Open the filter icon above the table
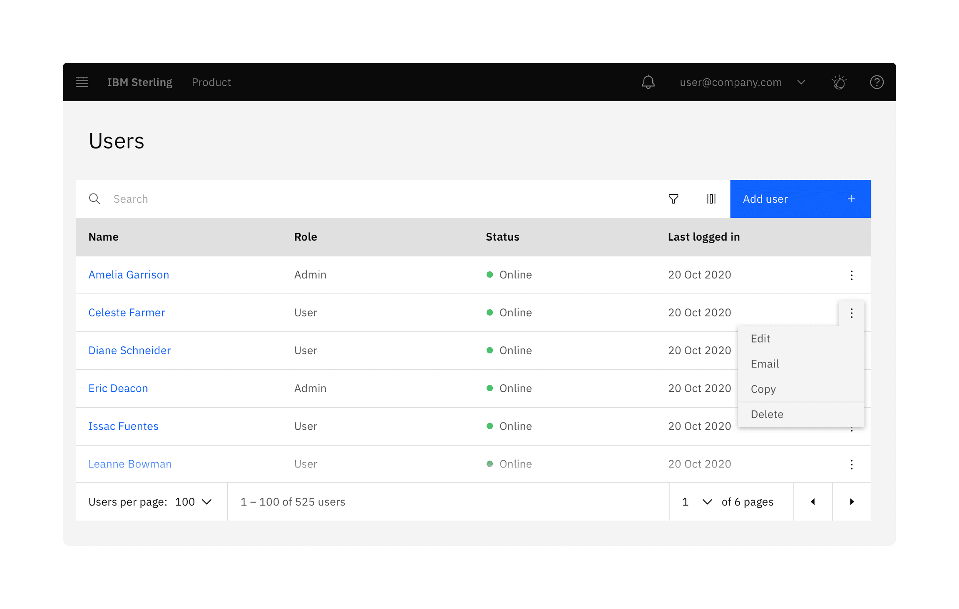 click(673, 199)
